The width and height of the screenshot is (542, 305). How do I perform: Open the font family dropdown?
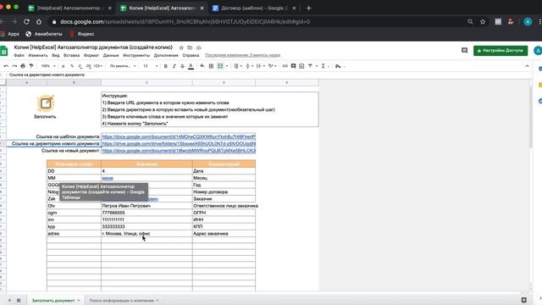[x=122, y=66]
